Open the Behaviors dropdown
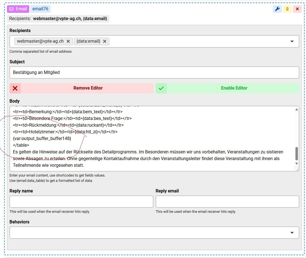The height and width of the screenshot is (258, 306). [292, 233]
